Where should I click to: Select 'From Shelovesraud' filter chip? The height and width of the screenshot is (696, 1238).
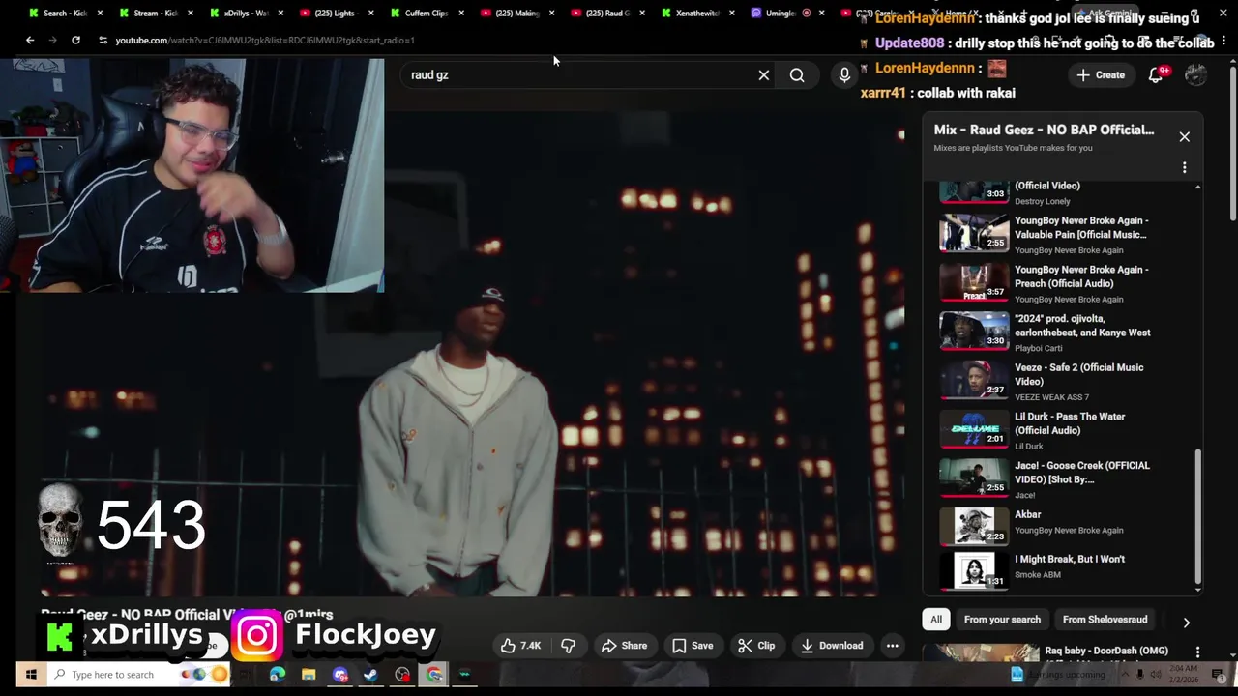tap(1105, 620)
